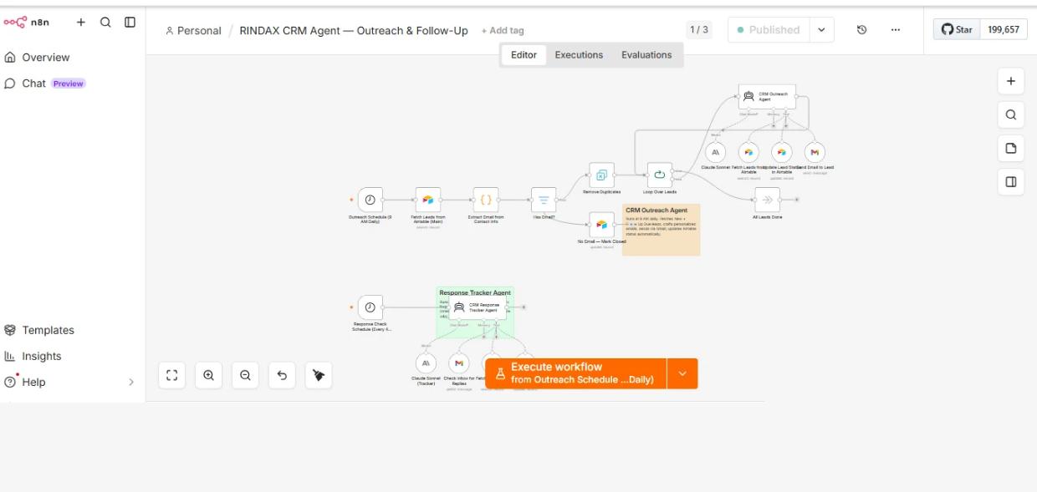Click the 199,657 star count
The image size is (1037, 492).
pos(1004,29)
